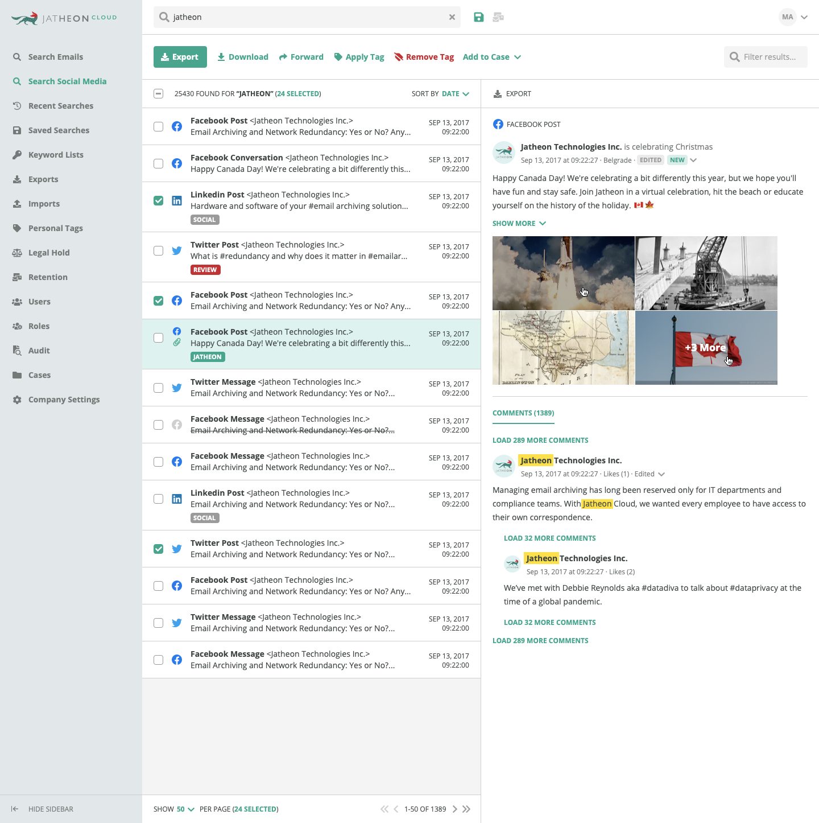The width and height of the screenshot is (819, 823).
Task: Click Apply Tag button
Action: point(359,57)
